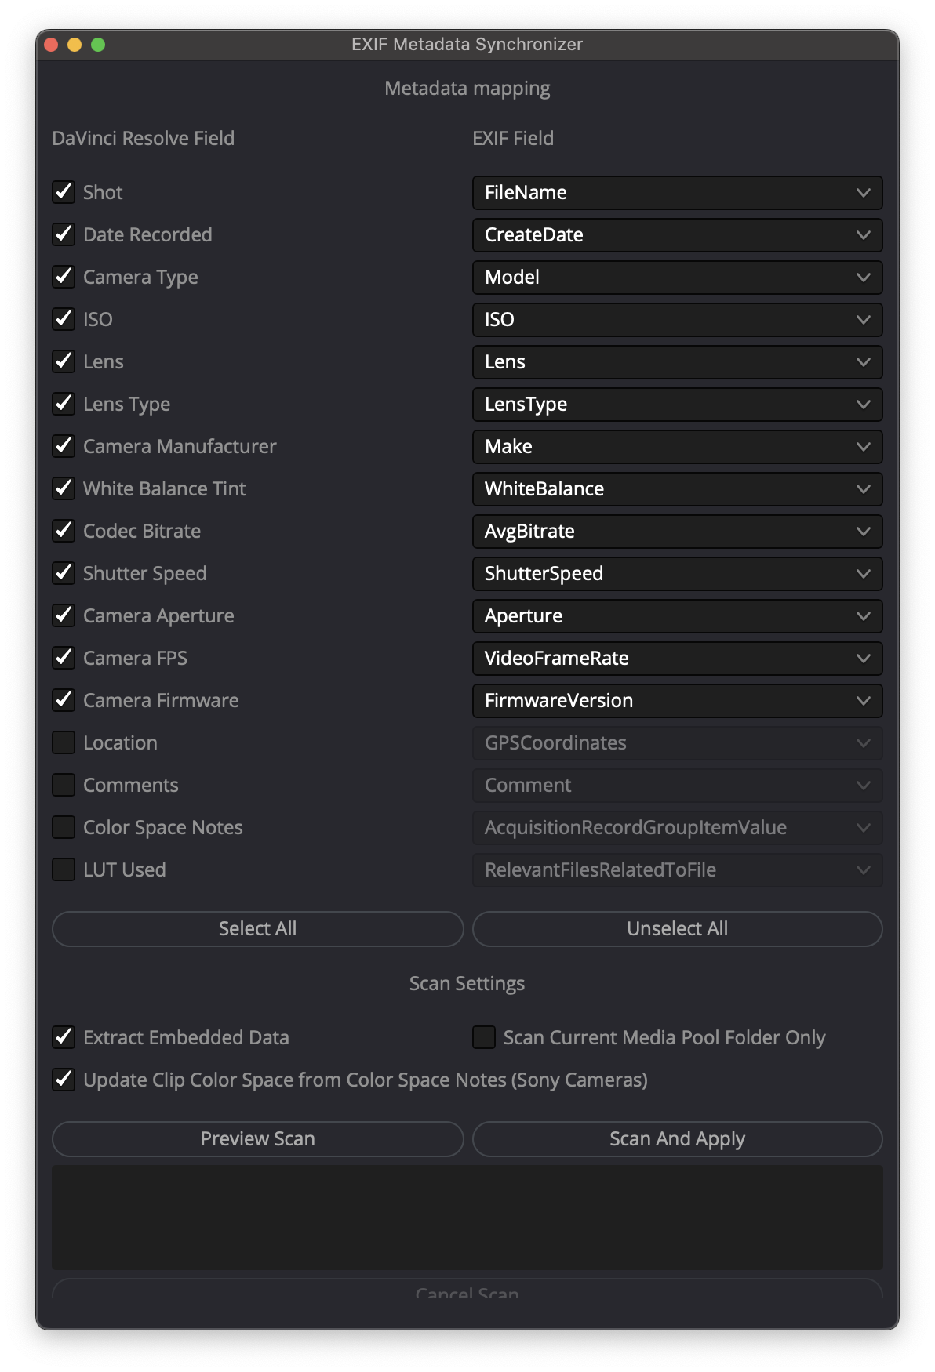Open the ISO EXIF field dropdown
Image resolution: width=935 pixels, height=1372 pixels.
[678, 320]
